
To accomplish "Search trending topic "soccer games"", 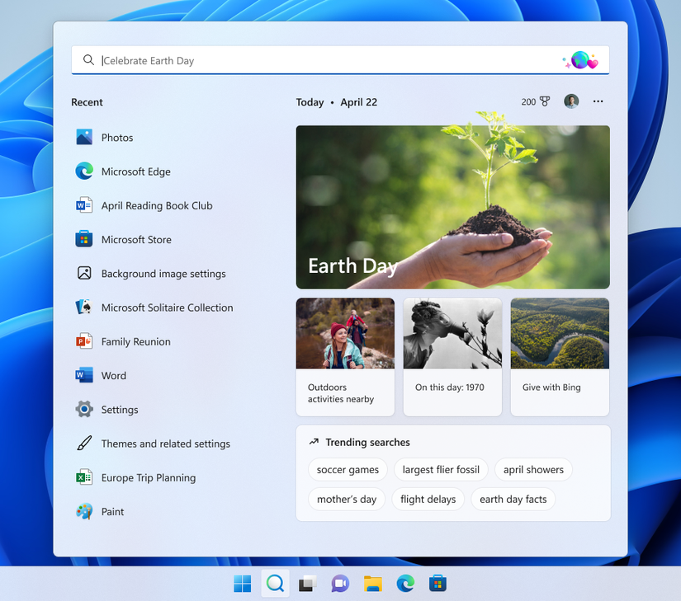I will [347, 469].
